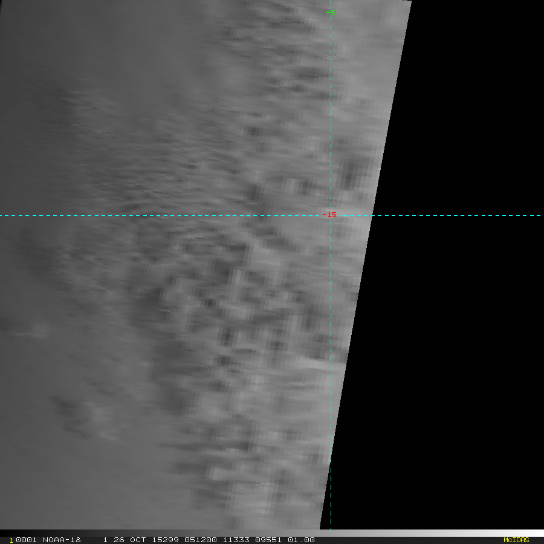Click the top-right corner of the image swath
The height and width of the screenshot is (544, 544).
[x=410, y=2]
